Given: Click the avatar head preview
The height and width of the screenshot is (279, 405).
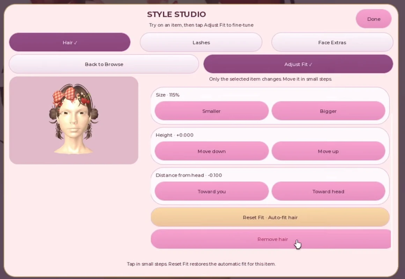Looking at the screenshot, I should click(74, 120).
